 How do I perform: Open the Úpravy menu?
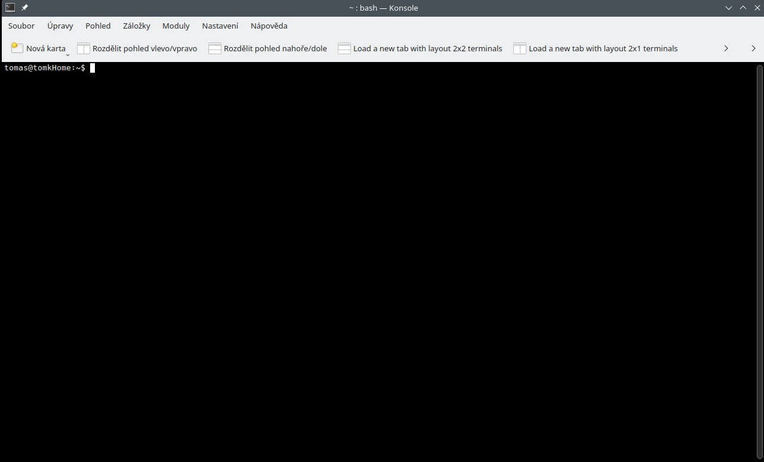pyautogui.click(x=60, y=26)
